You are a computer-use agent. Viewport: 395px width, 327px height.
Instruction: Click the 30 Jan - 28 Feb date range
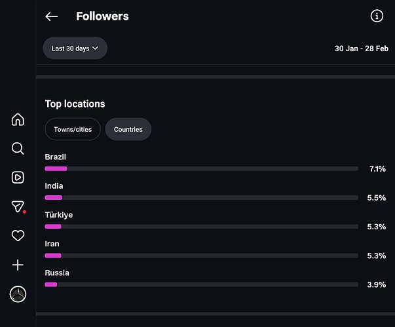361,48
